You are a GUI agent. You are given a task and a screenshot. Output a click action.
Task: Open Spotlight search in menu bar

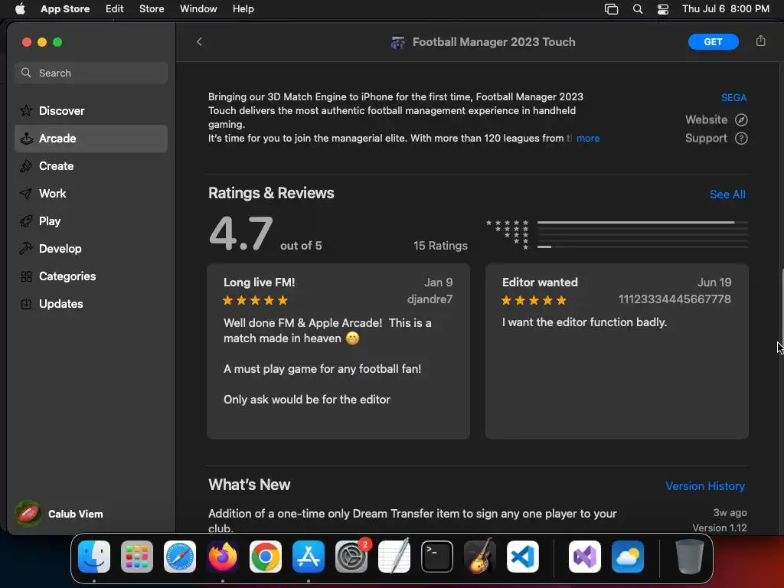point(638,9)
